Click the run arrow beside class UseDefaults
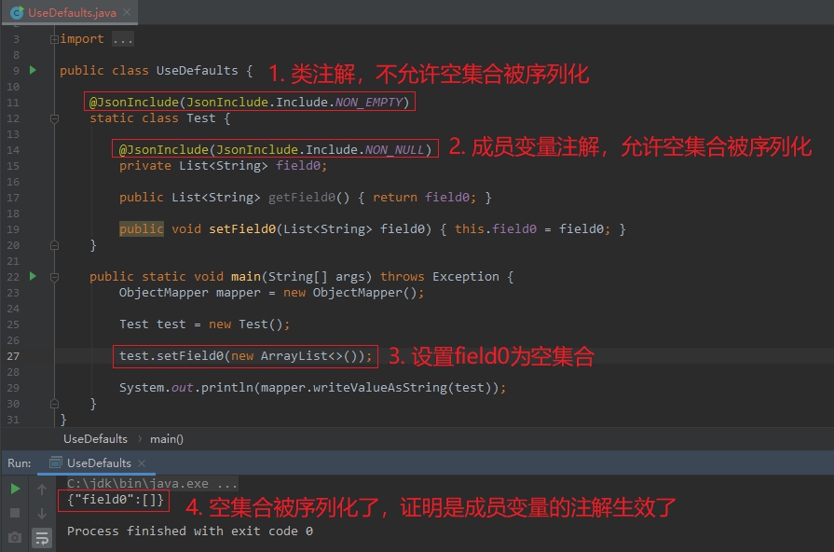834x552 pixels. click(x=33, y=69)
